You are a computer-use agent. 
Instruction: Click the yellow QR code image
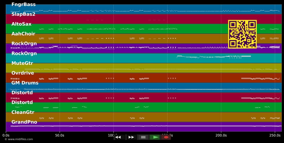pyautogui.click(x=242, y=34)
